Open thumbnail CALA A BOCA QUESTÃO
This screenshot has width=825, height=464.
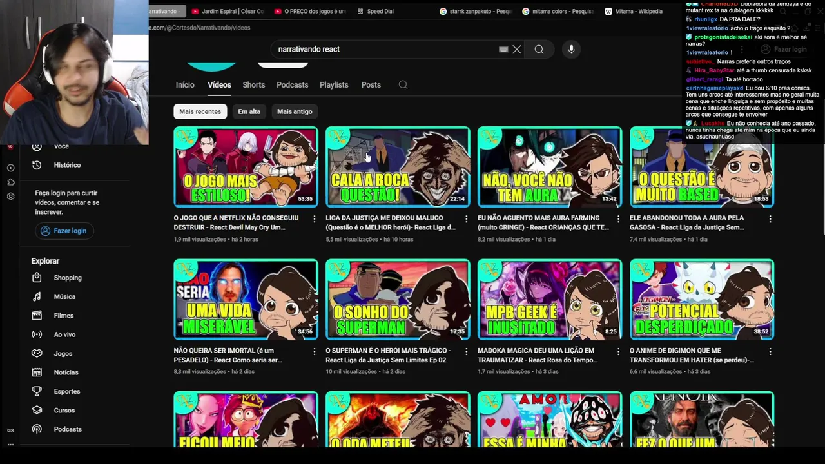(x=398, y=167)
